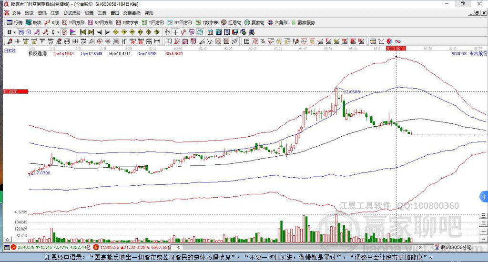Click the zigzag V line tool icon
Image resolution: width=488 pixels, height=262 pixels.
[210, 41]
